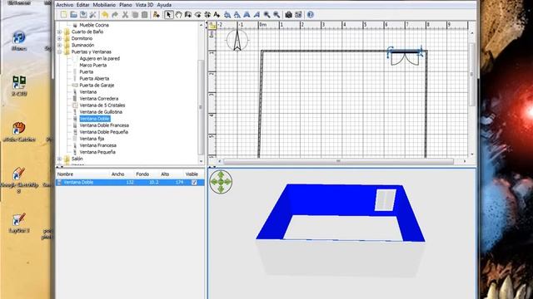Click the compass rose in the plan
Viewport: 533px width, 299px height.
pos(237,41)
